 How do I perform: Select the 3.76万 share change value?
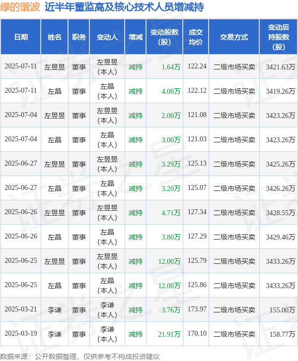(171, 310)
